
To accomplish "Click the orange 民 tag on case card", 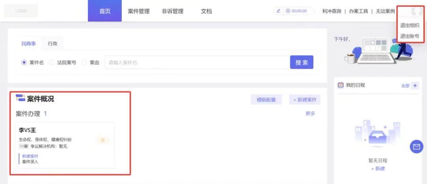I will tap(102, 140).
